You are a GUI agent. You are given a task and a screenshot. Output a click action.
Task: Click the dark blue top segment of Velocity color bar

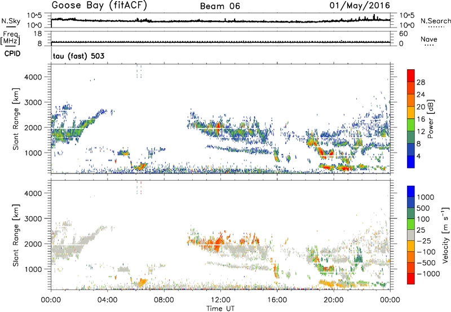tap(411, 191)
